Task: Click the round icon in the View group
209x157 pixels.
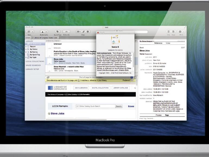Action: (x=88, y=32)
